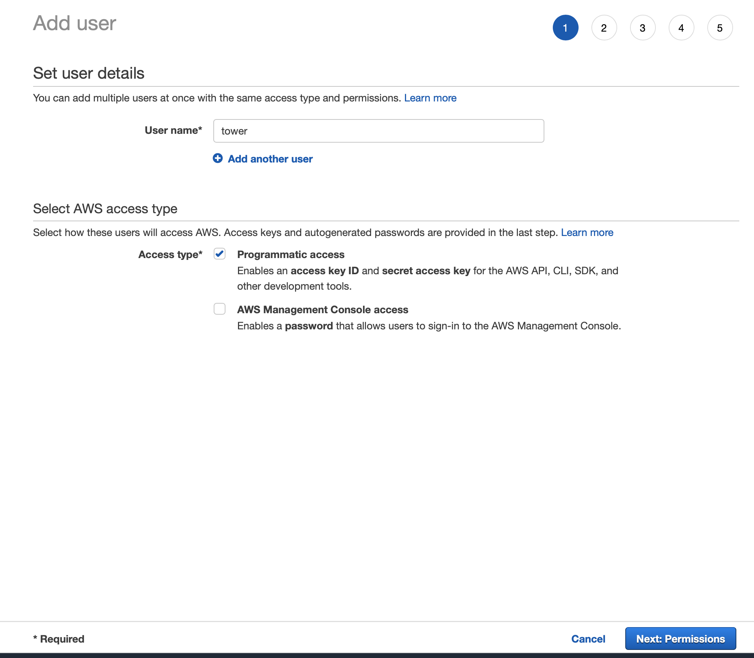Viewport: 754px width, 658px height.
Task: Enable AWS Management Console access checkbox
Action: (x=220, y=309)
